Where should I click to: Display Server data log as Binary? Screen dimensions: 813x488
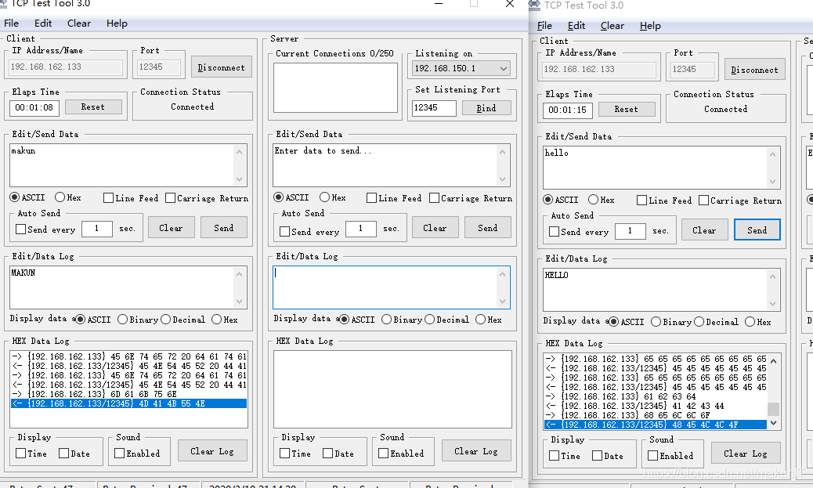(x=401, y=320)
